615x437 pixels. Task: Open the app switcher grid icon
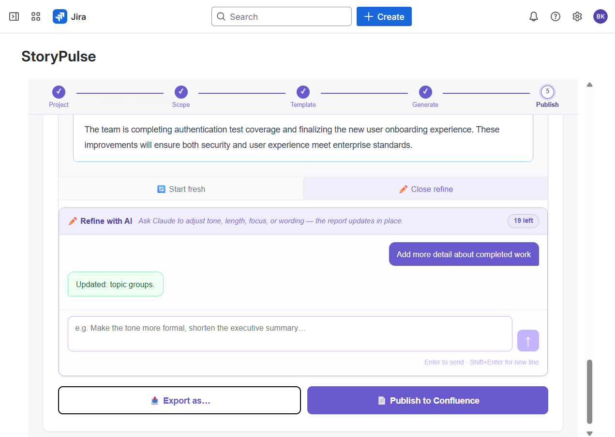[x=36, y=16]
